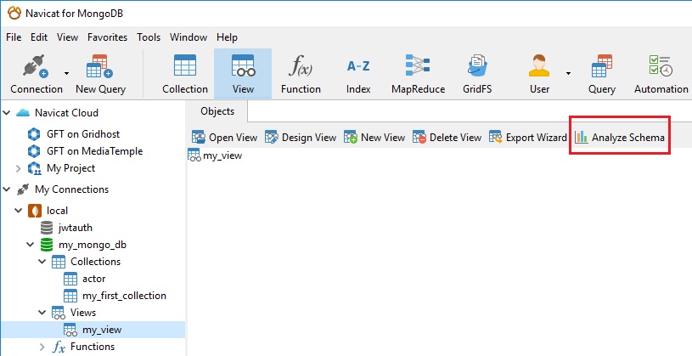This screenshot has height=356, width=692.
Task: Collapse the Collections folder
Action: click(42, 262)
